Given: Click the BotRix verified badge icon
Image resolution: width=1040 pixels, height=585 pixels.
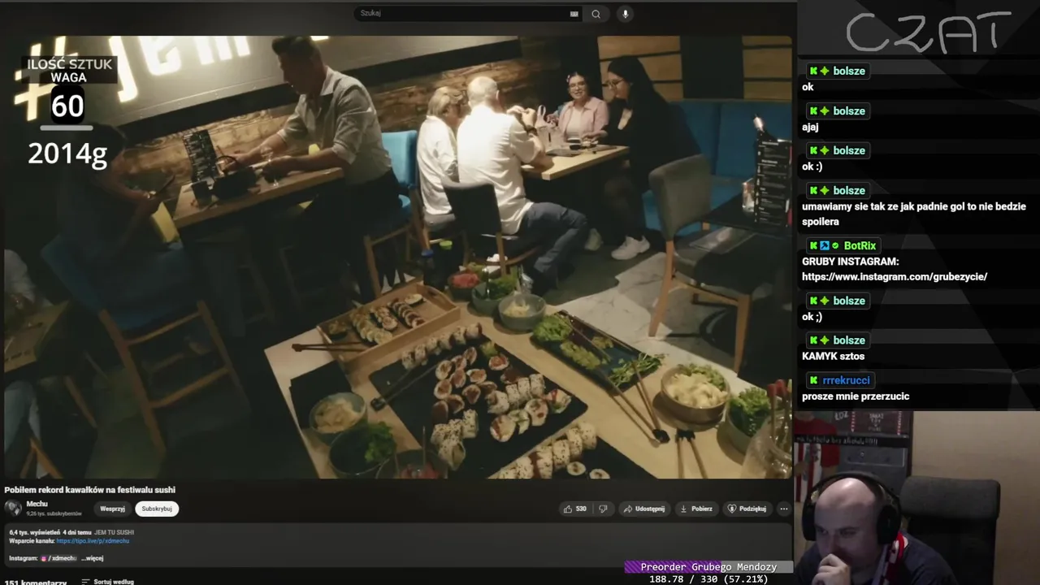Looking at the screenshot, I should click(835, 245).
